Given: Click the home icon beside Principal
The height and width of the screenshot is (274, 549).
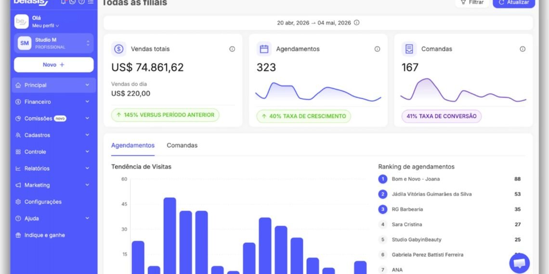Looking at the screenshot, I should pyautogui.click(x=18, y=85).
